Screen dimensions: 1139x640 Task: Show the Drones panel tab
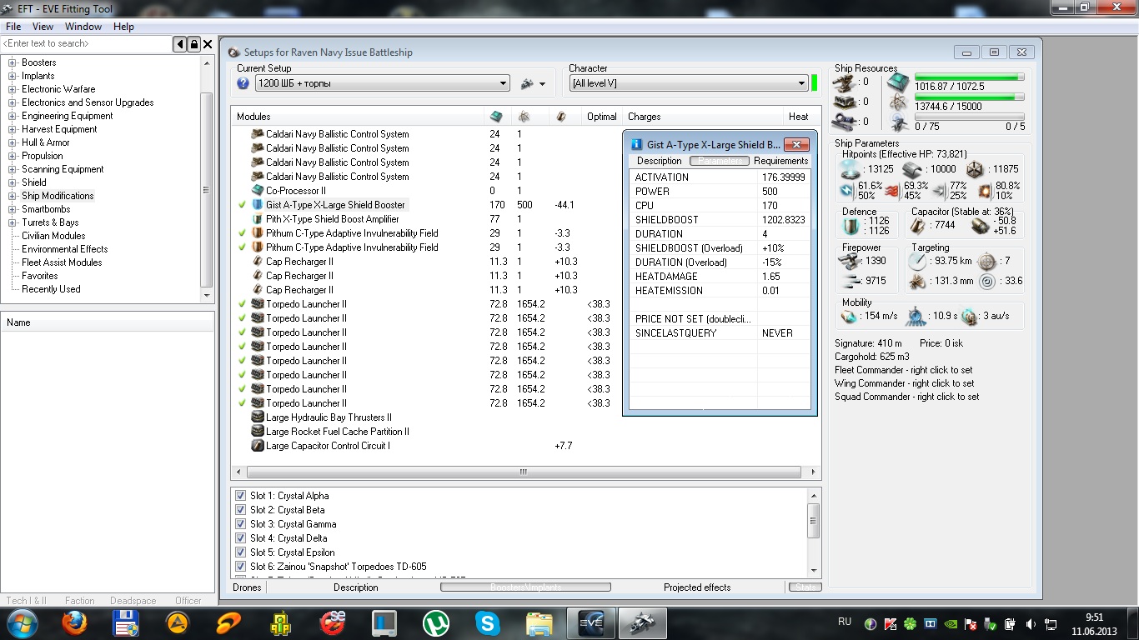pos(247,587)
